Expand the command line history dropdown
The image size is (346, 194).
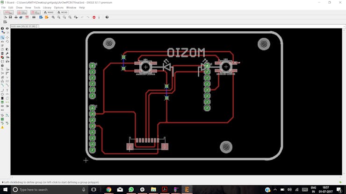[x=344, y=27]
